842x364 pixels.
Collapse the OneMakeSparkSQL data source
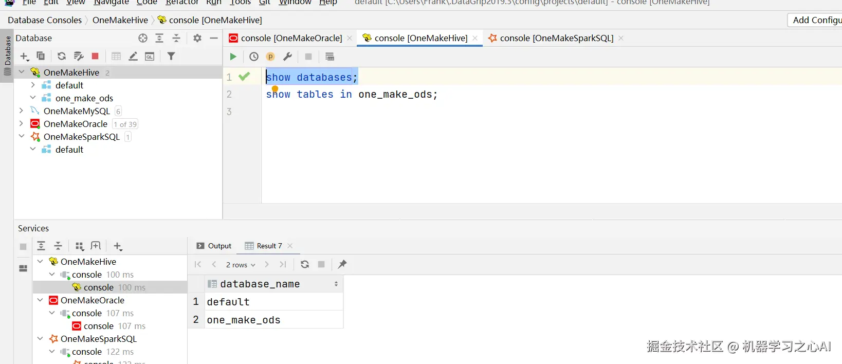click(22, 136)
